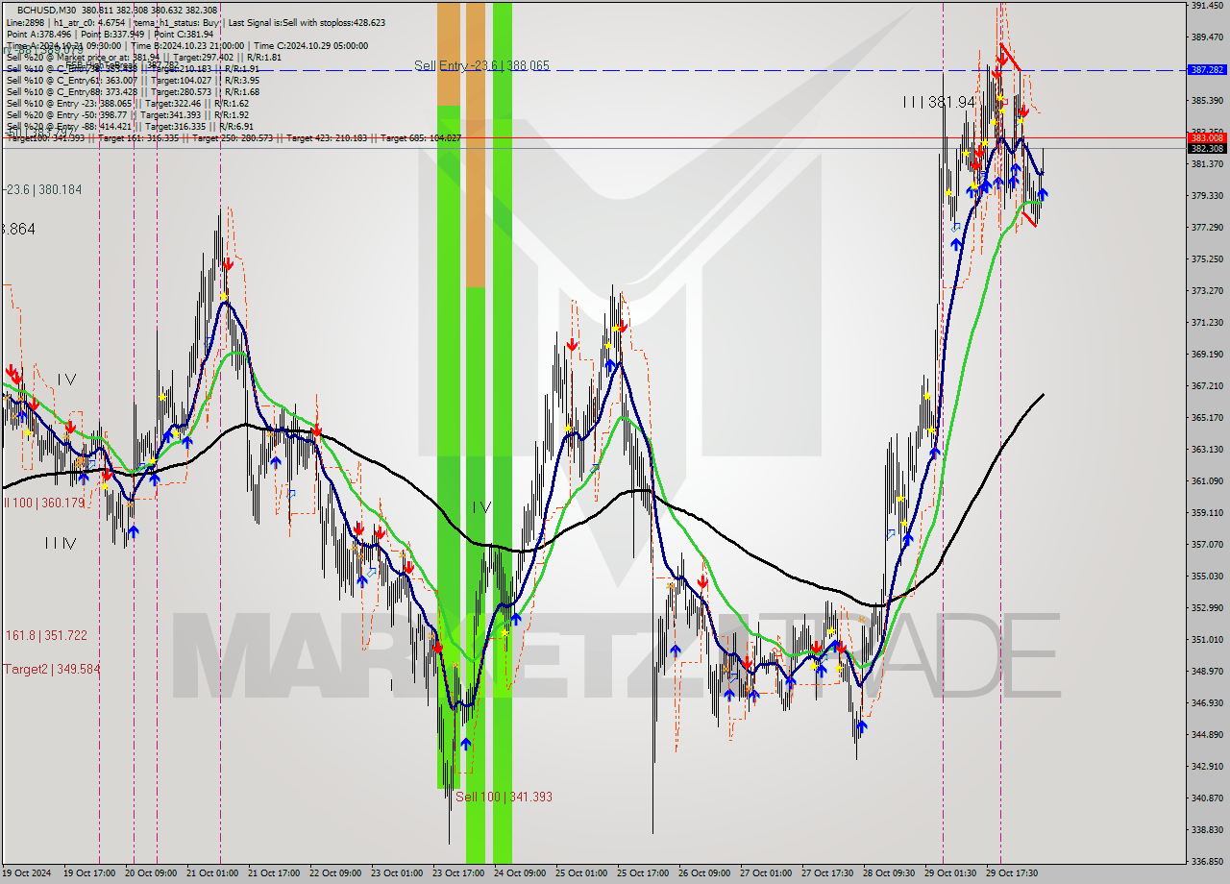Viewport: 1230px width, 884px height.
Task: Click the 'Sell %10 @ C_Entry61: 363.007' line
Action: pyautogui.click(x=133, y=80)
